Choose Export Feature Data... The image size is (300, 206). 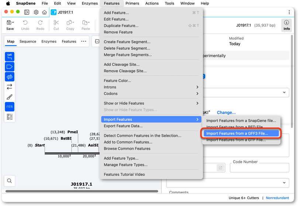coord(151,126)
